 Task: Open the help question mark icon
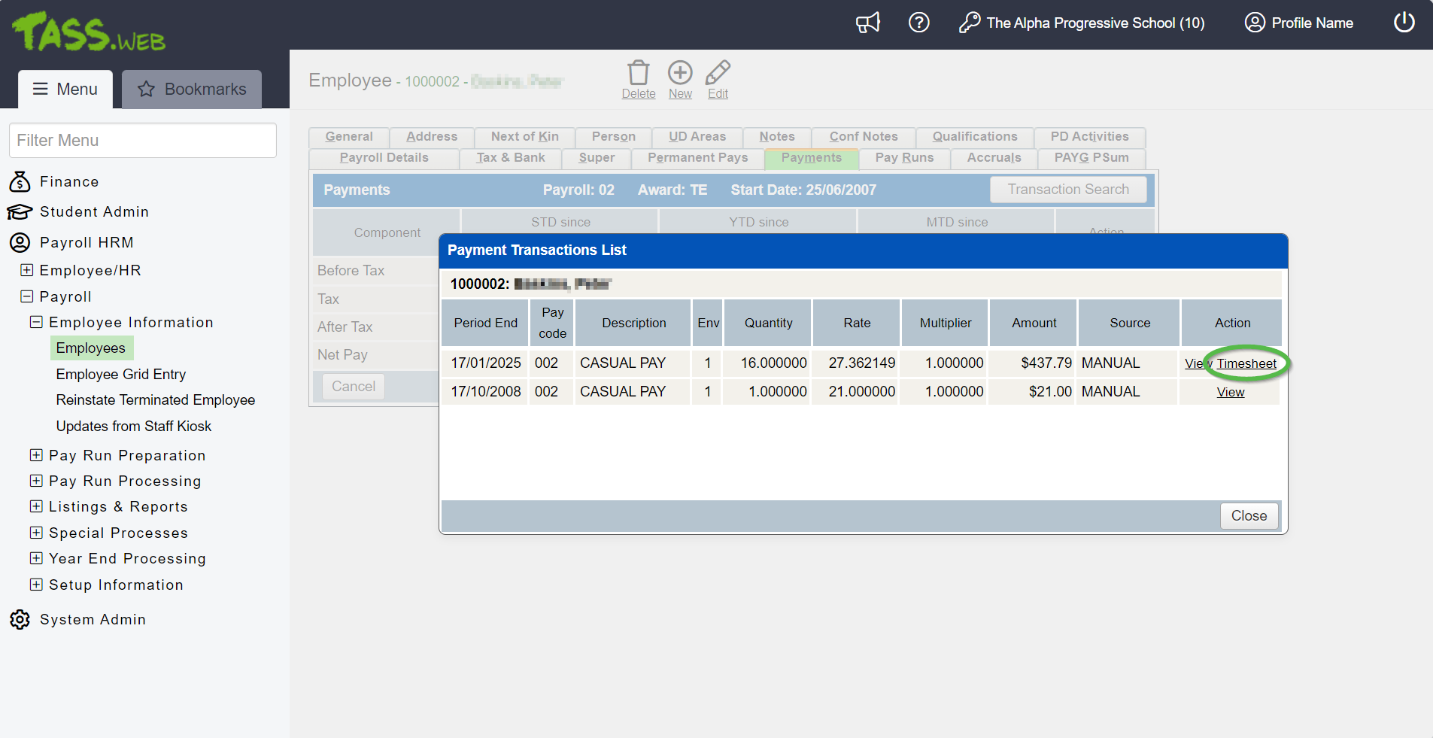point(918,23)
